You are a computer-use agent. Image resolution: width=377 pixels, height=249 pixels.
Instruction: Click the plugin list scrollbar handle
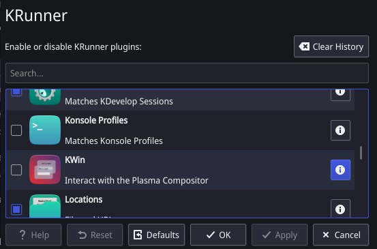[361, 153]
